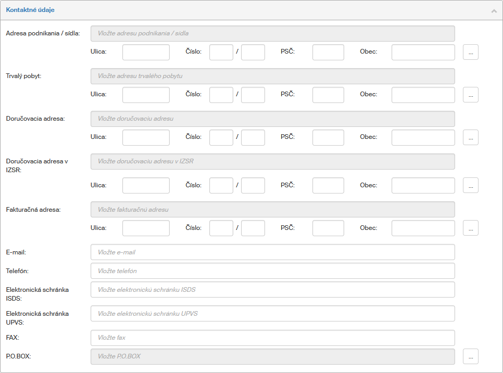Open ellipsis button for Adresa podnikania row
503x373 pixels.
[470, 52]
